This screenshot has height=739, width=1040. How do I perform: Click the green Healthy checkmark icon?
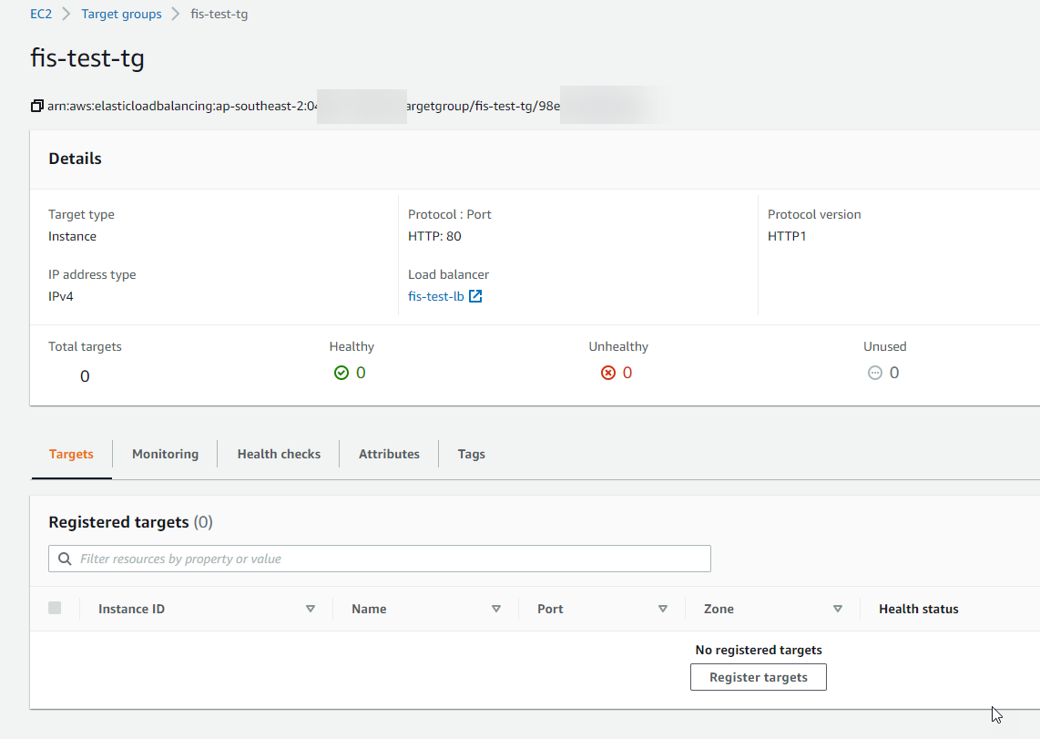pos(342,373)
